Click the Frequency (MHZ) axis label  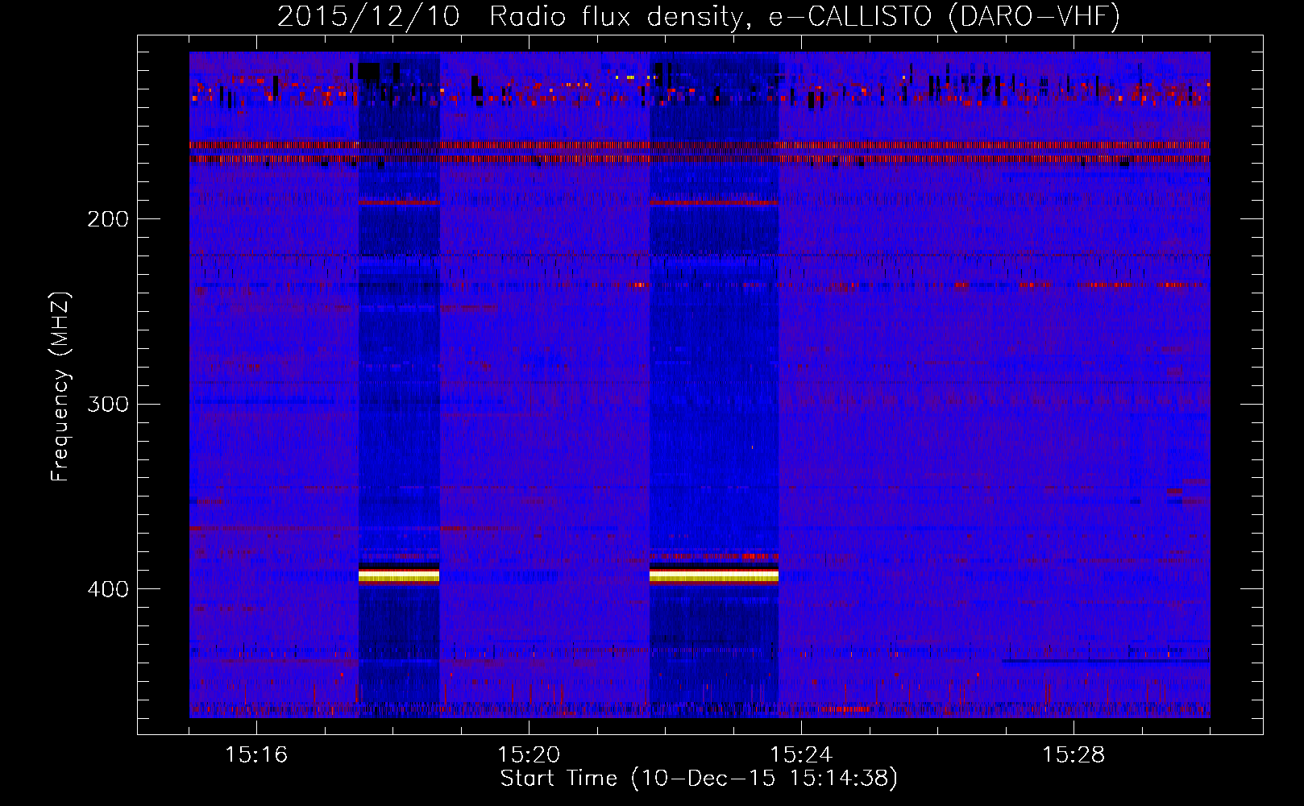point(60,386)
